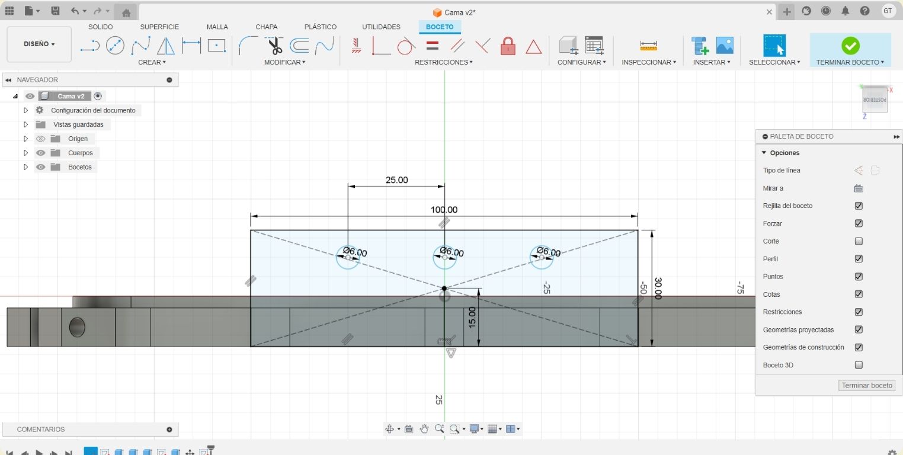Click the GT user account button

pos(888,11)
